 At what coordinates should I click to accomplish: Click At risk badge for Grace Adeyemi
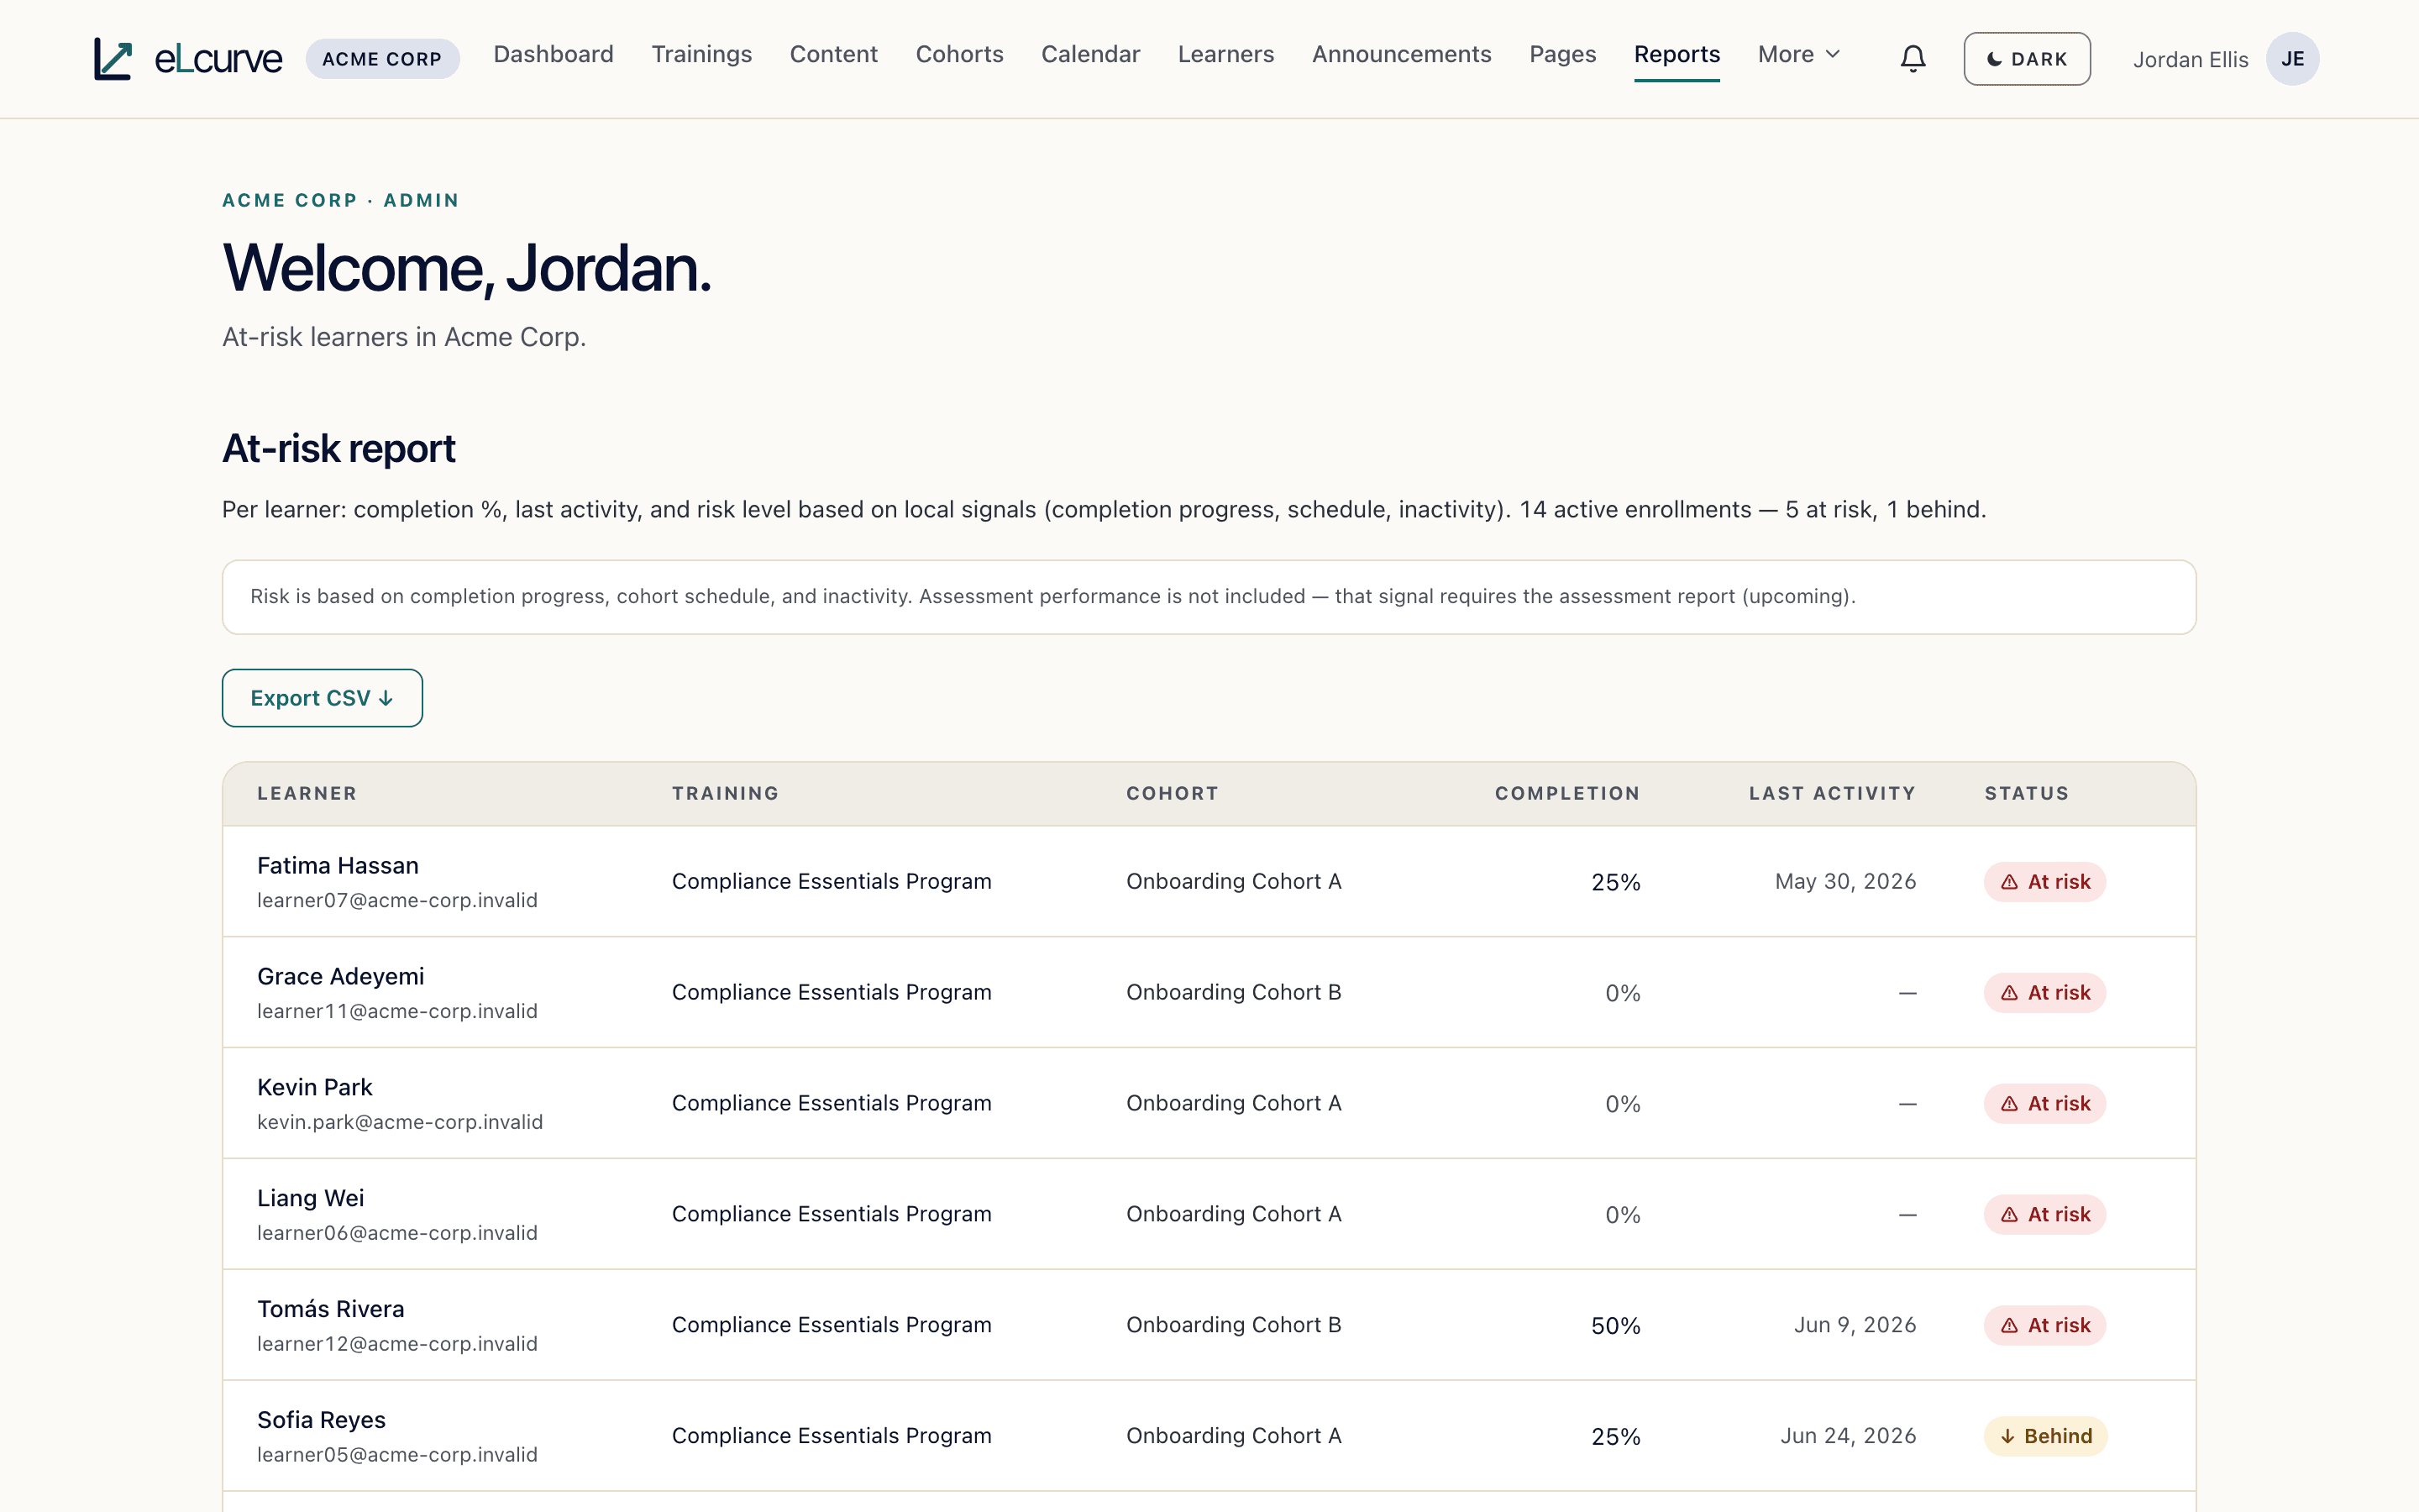click(x=2045, y=993)
